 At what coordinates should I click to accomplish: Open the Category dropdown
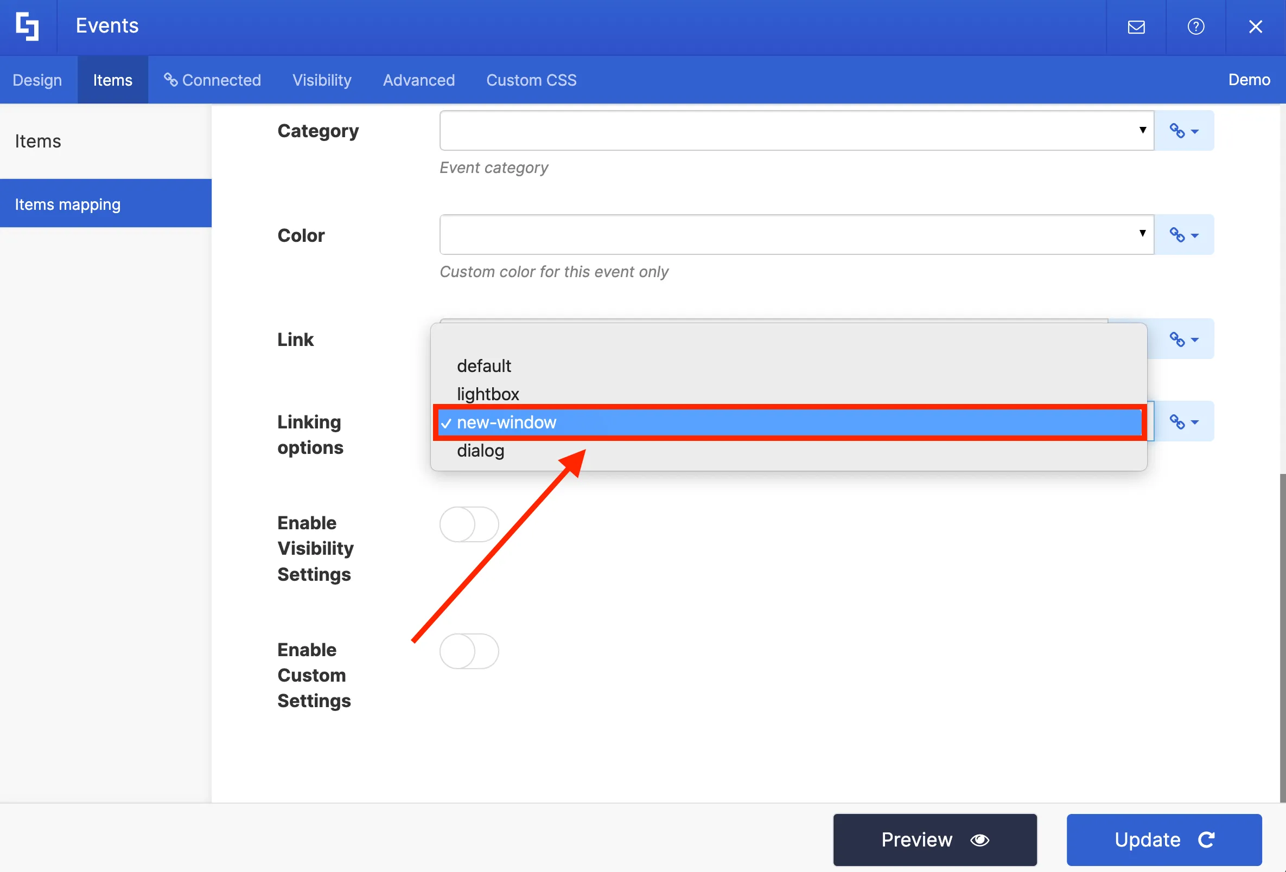click(x=796, y=131)
